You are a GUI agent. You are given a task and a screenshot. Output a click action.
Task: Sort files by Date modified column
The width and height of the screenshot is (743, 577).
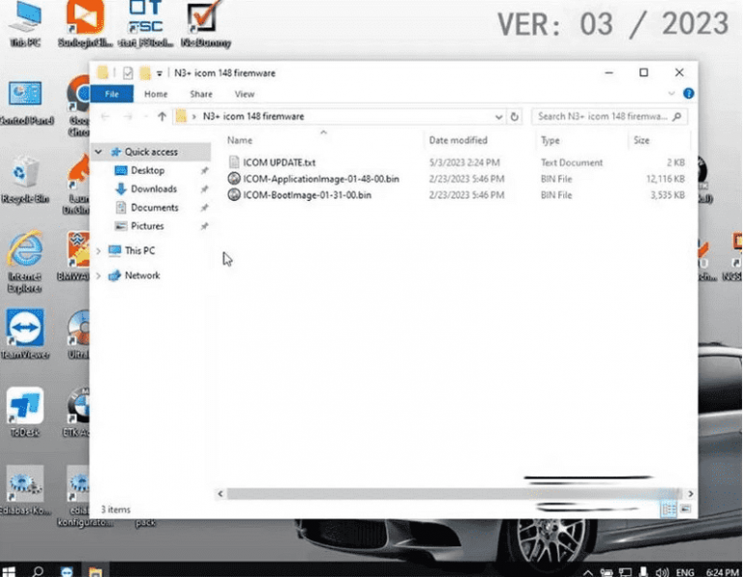point(459,140)
